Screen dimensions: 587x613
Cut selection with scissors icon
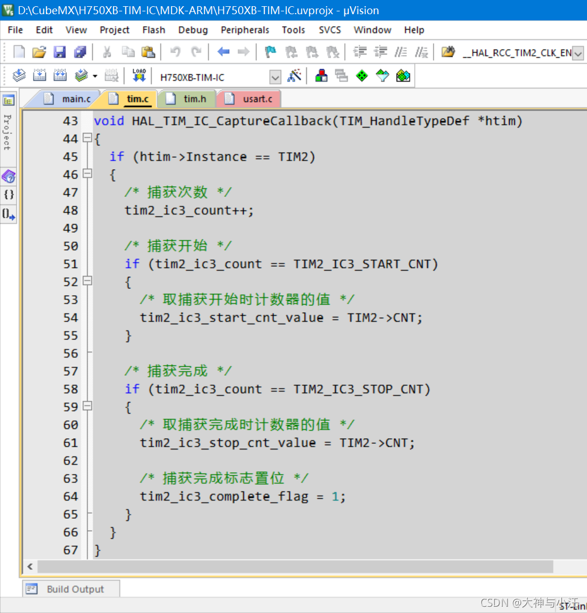coord(107,52)
